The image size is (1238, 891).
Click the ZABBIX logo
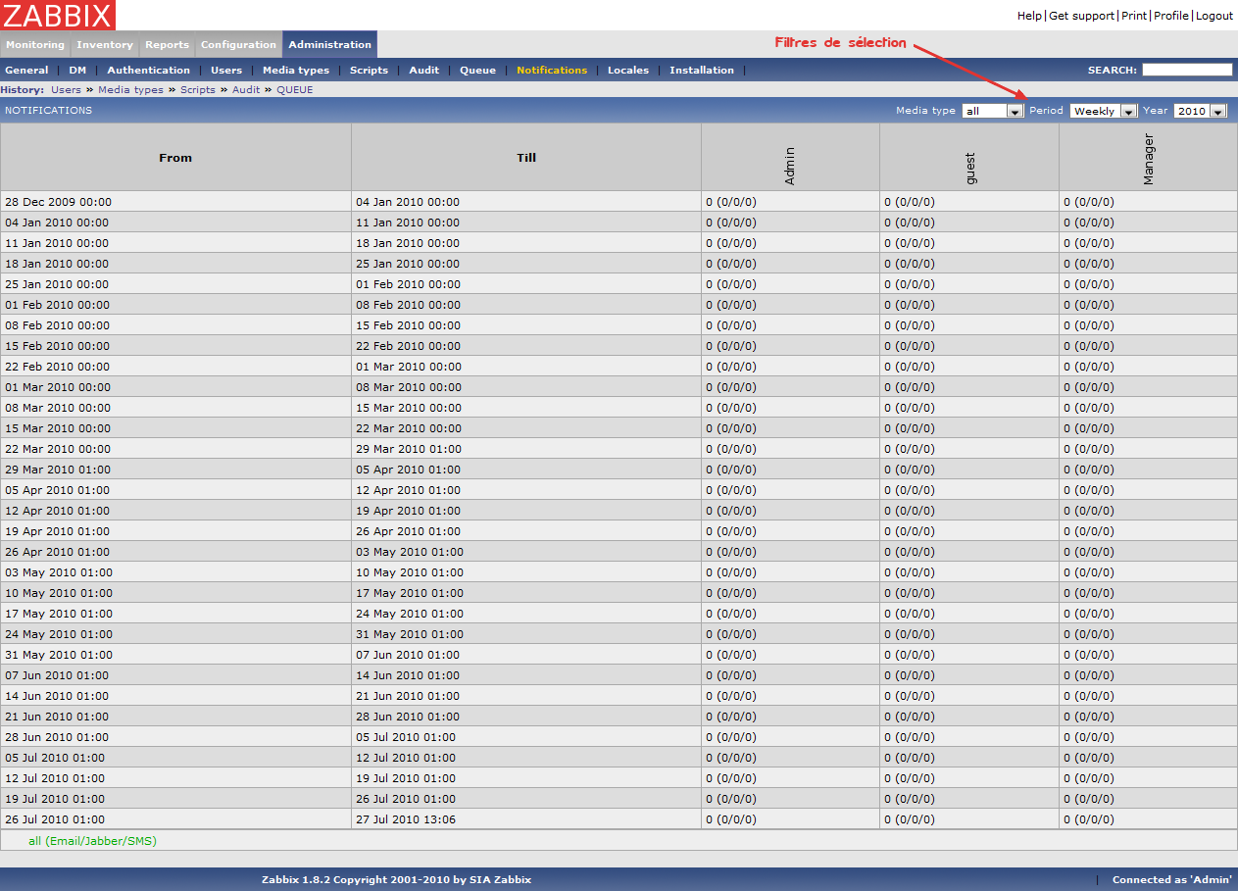click(x=58, y=15)
